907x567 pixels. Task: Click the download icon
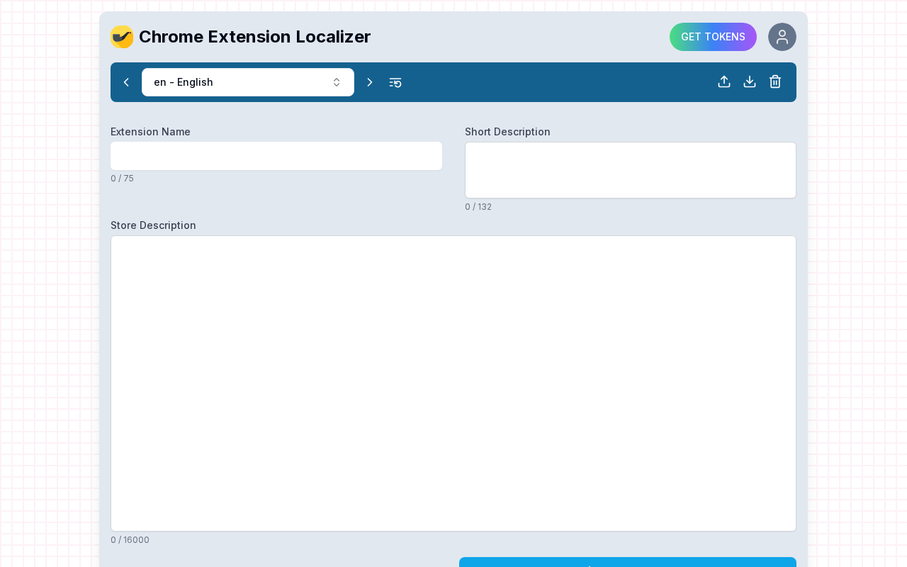click(x=750, y=82)
